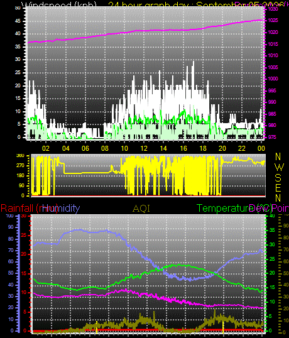Screen dimensions: 289x338
Task: Select the 1025 pressure axis label
Action: click(273, 21)
